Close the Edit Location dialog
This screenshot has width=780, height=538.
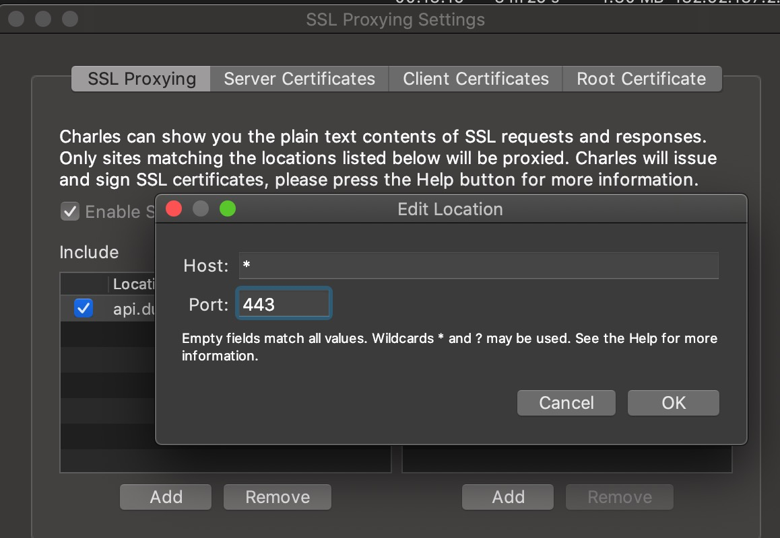[x=174, y=208]
